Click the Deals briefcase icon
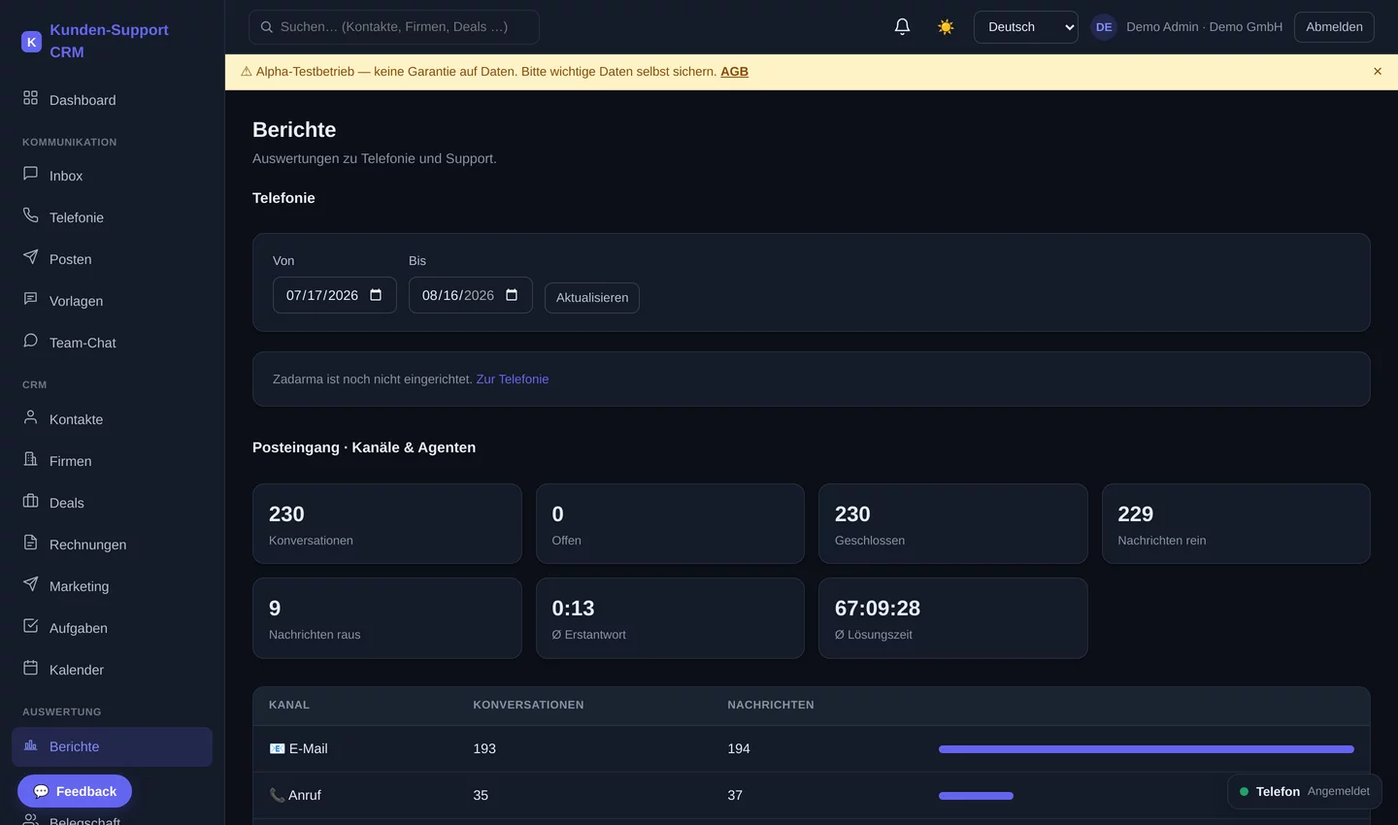 click(31, 501)
